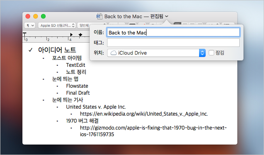Click the 이름 name field

[x=173, y=33]
